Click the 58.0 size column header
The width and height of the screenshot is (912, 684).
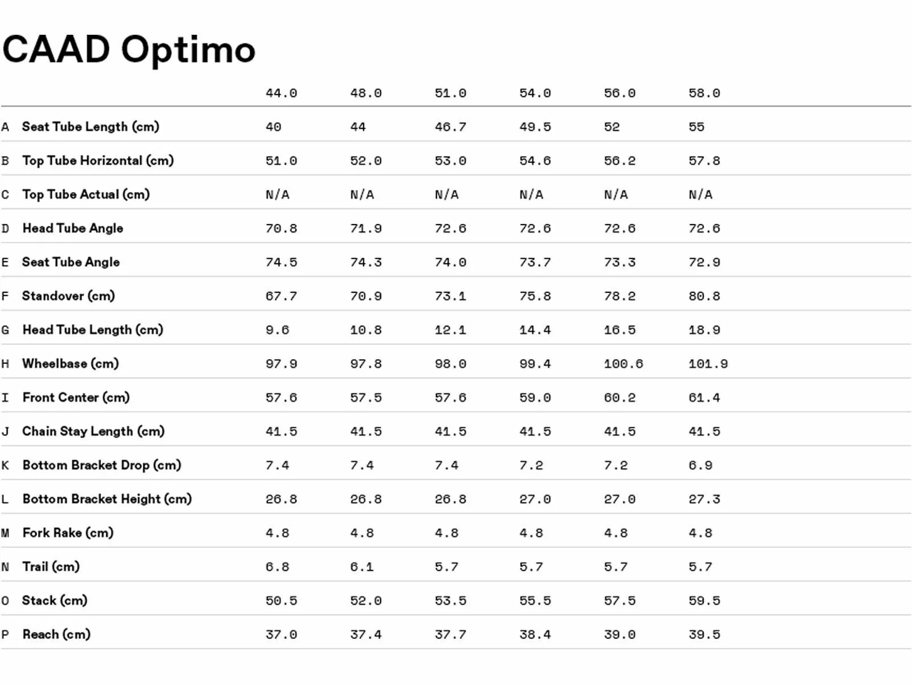(x=704, y=93)
